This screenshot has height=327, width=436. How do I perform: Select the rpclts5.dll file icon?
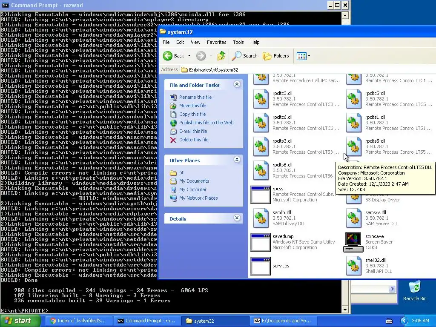tap(354, 146)
